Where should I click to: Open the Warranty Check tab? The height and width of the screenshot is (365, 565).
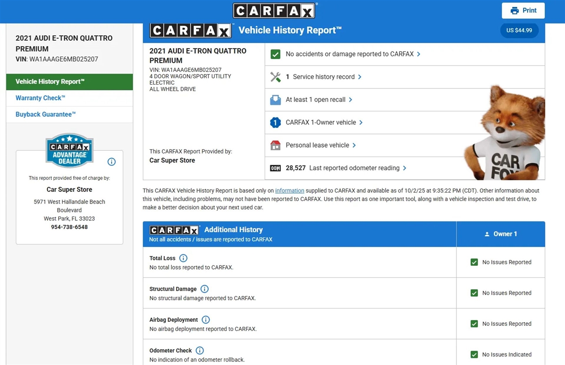pos(40,98)
